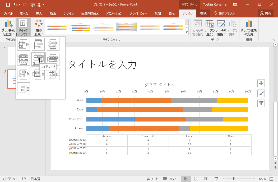The height and width of the screenshot is (182, 278).
Task: Click Office 2013 legend entry
Action: [x=77, y=140]
